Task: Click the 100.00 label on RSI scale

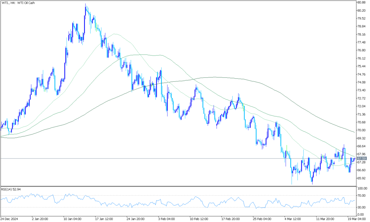Action: point(361,189)
